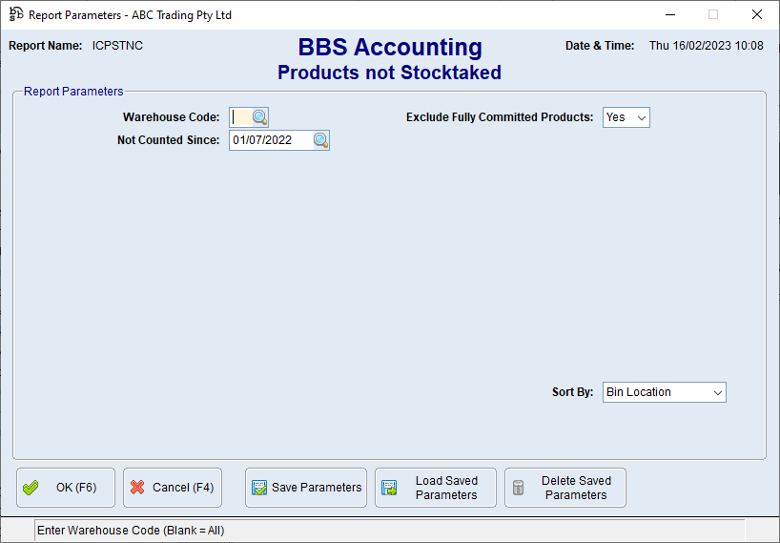
Task: Click the status bar warehouse code hint
Action: point(131,531)
